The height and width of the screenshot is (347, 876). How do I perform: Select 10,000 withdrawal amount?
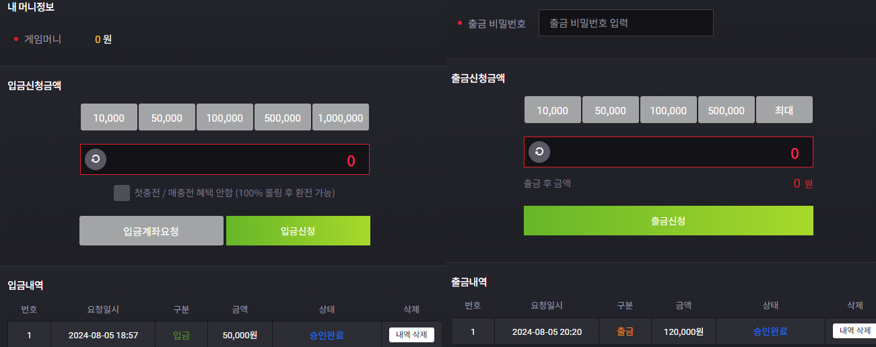click(x=553, y=110)
